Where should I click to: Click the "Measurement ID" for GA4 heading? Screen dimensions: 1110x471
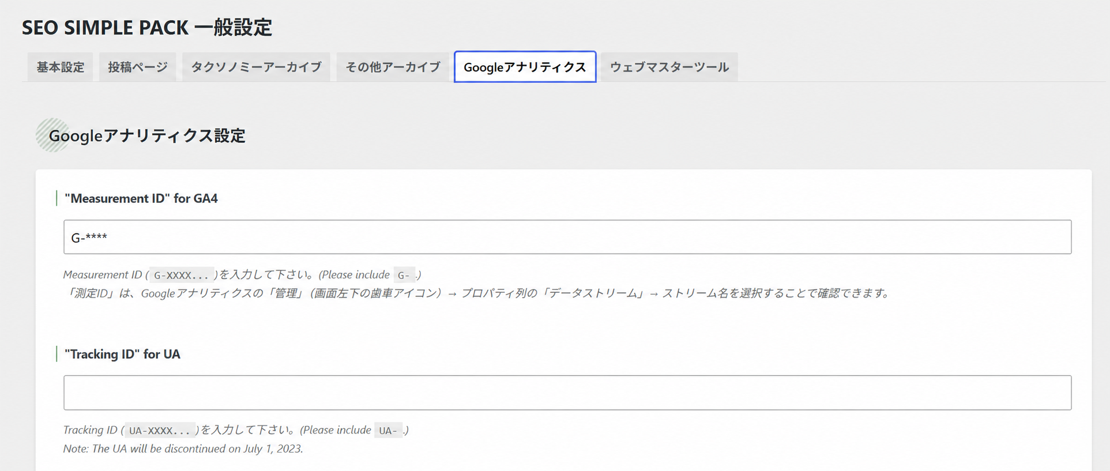point(141,198)
